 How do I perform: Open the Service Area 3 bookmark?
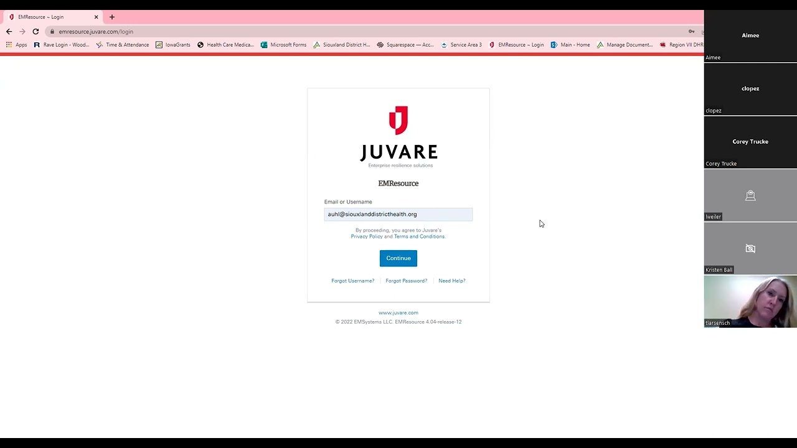461,45
